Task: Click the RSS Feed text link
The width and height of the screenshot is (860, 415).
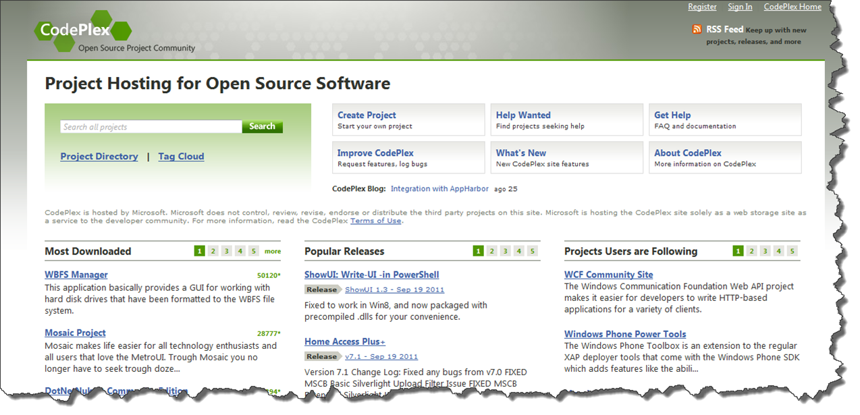Action: tap(724, 29)
